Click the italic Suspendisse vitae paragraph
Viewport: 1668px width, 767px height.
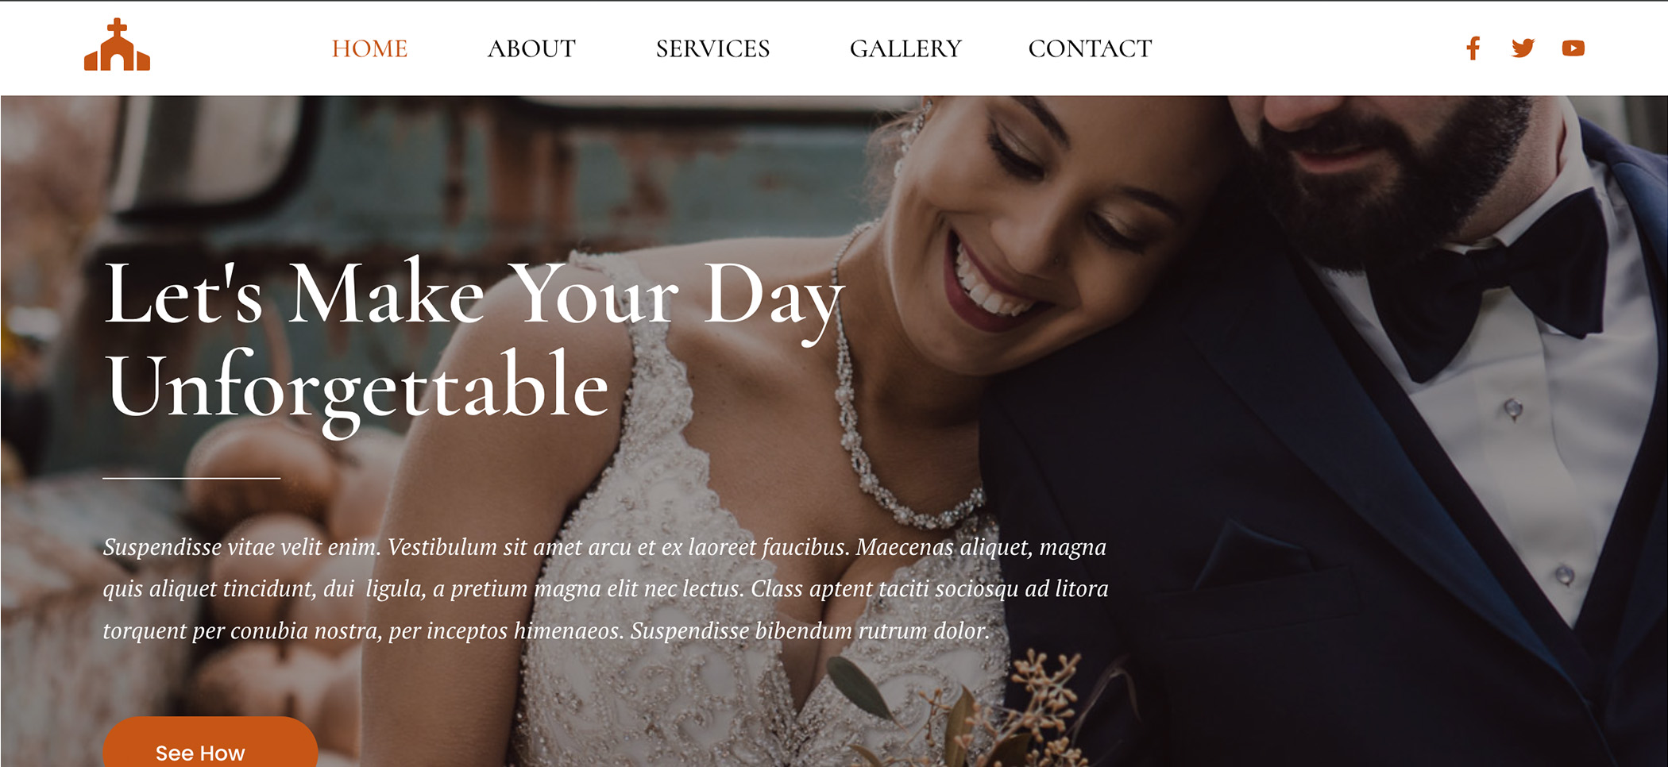[x=605, y=588]
